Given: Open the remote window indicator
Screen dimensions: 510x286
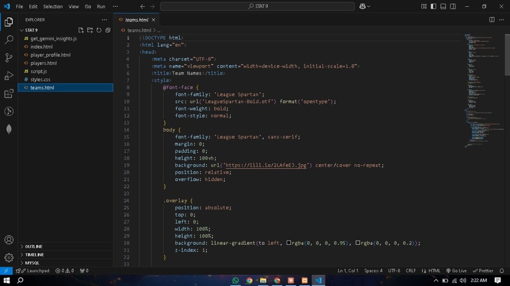Looking at the screenshot, I should (x=6, y=270).
